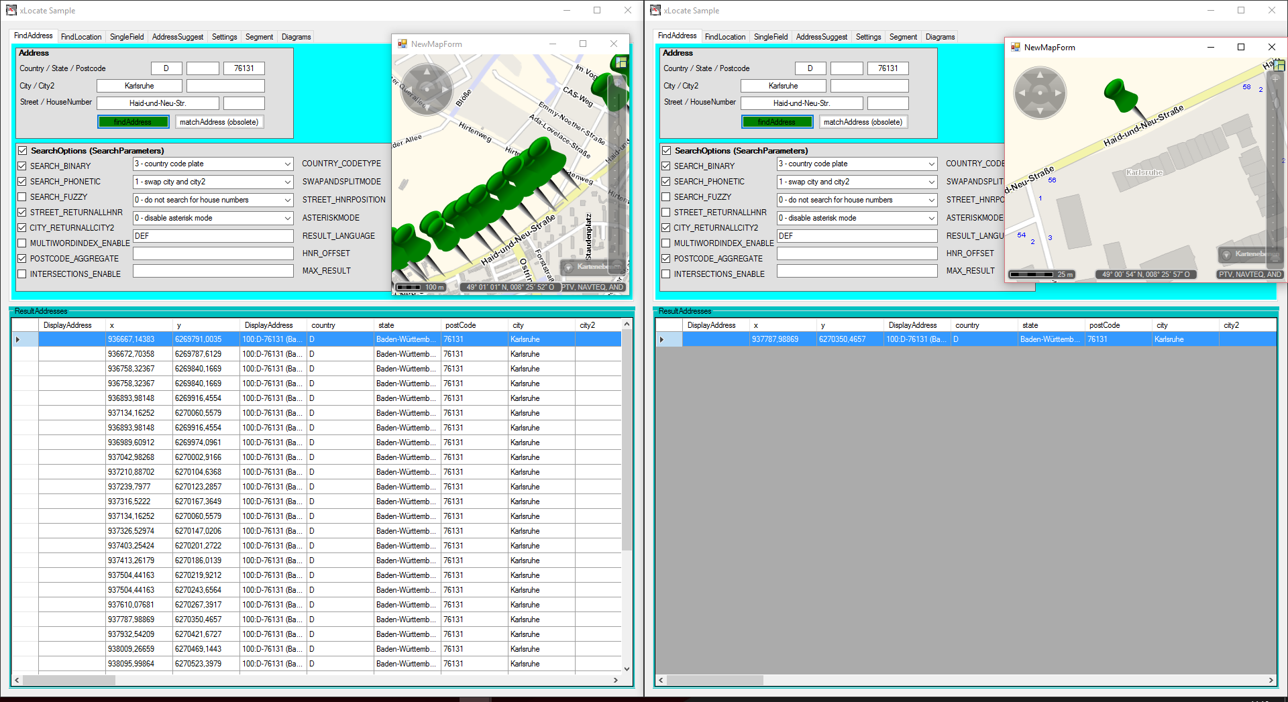
Task: Uncheck the checked STREET_RETURNALLHNR box in left window
Action: coord(22,213)
